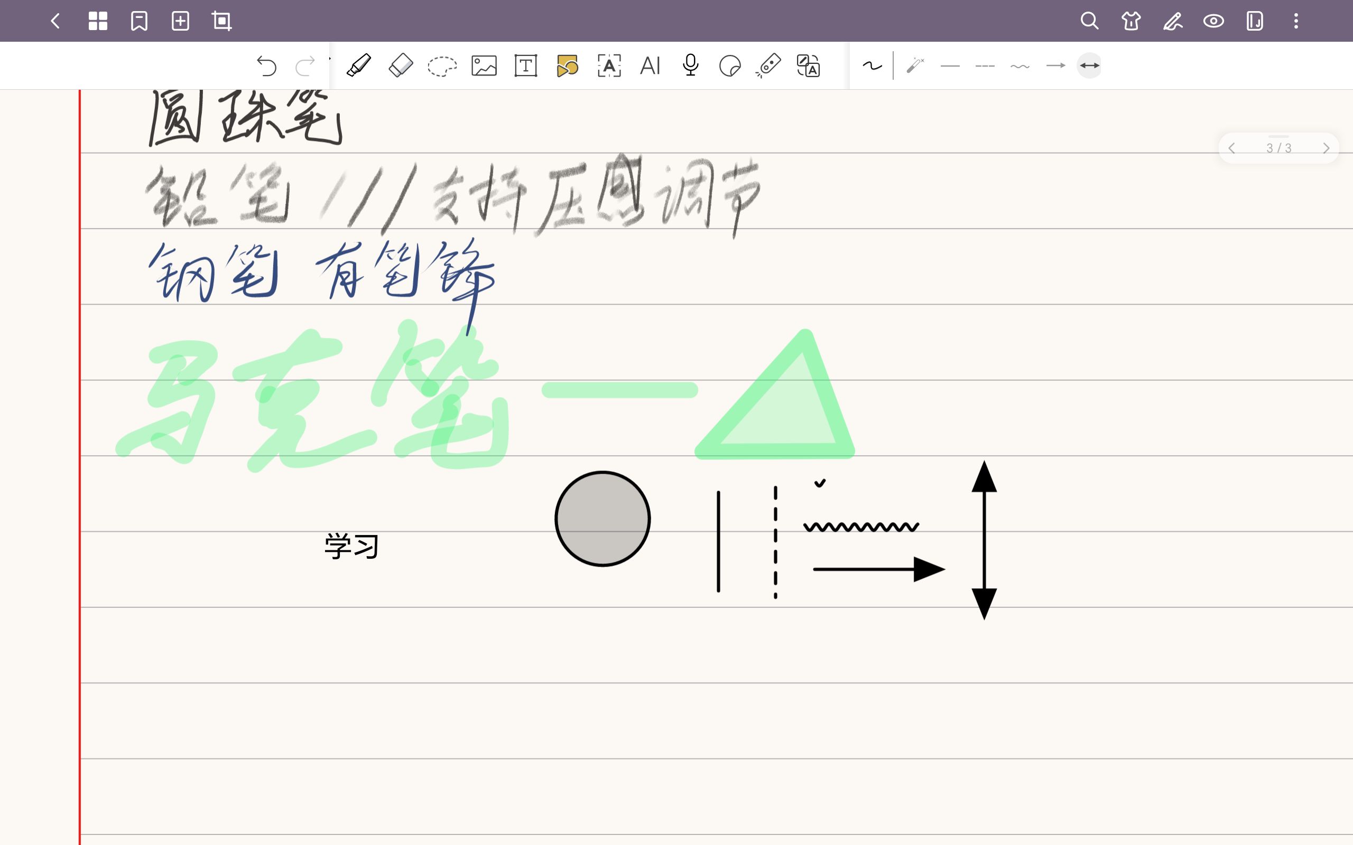The image size is (1353, 845).
Task: Insert an image onto the page
Action: [484, 65]
